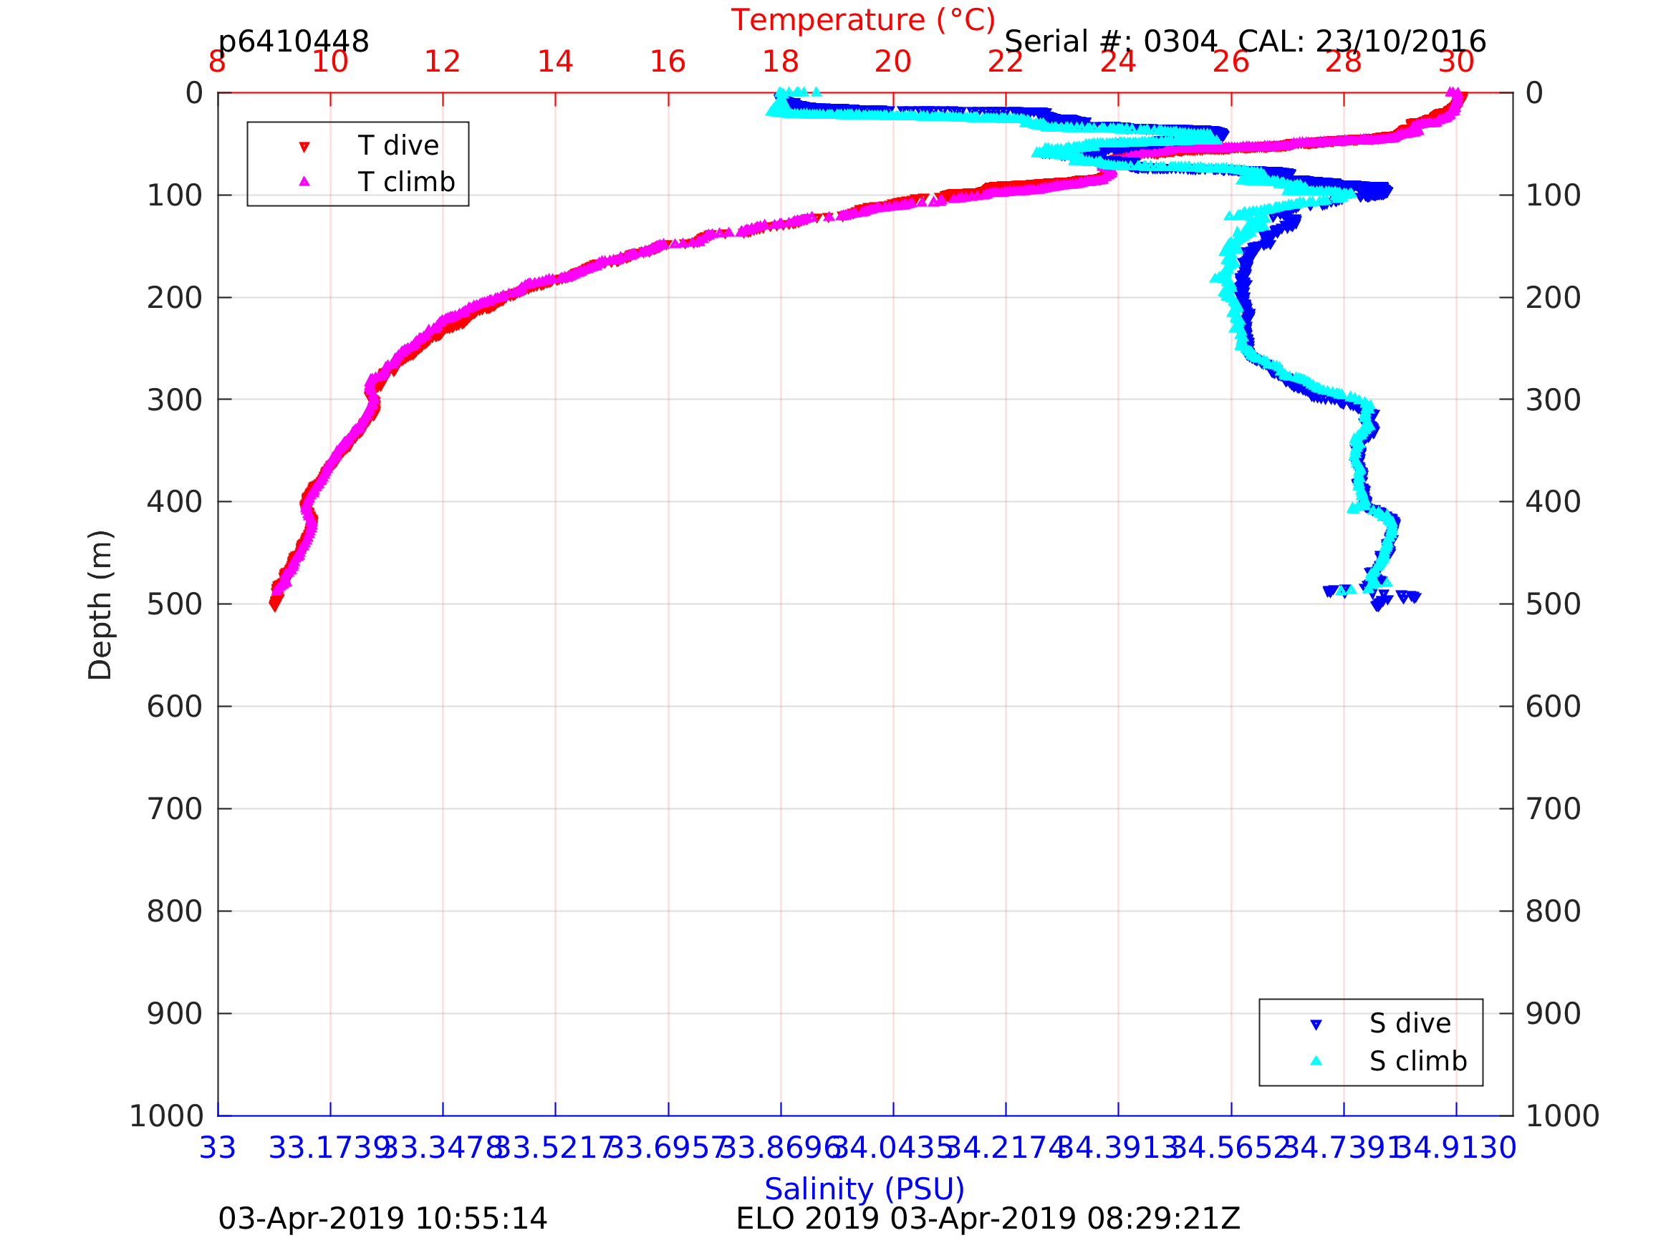Click the right depth tick label '500'
This screenshot has width=1671, height=1253.
point(1553,605)
